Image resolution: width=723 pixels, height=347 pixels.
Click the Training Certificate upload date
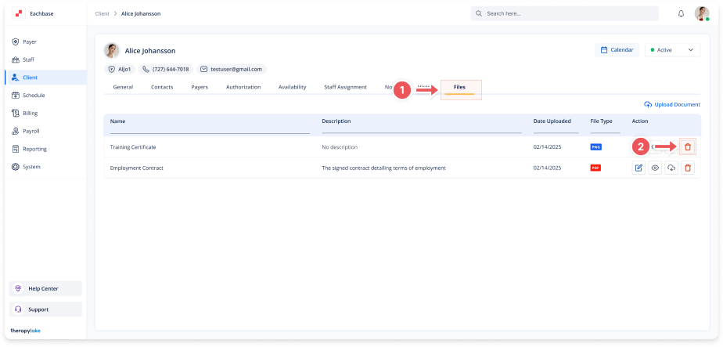(547, 147)
